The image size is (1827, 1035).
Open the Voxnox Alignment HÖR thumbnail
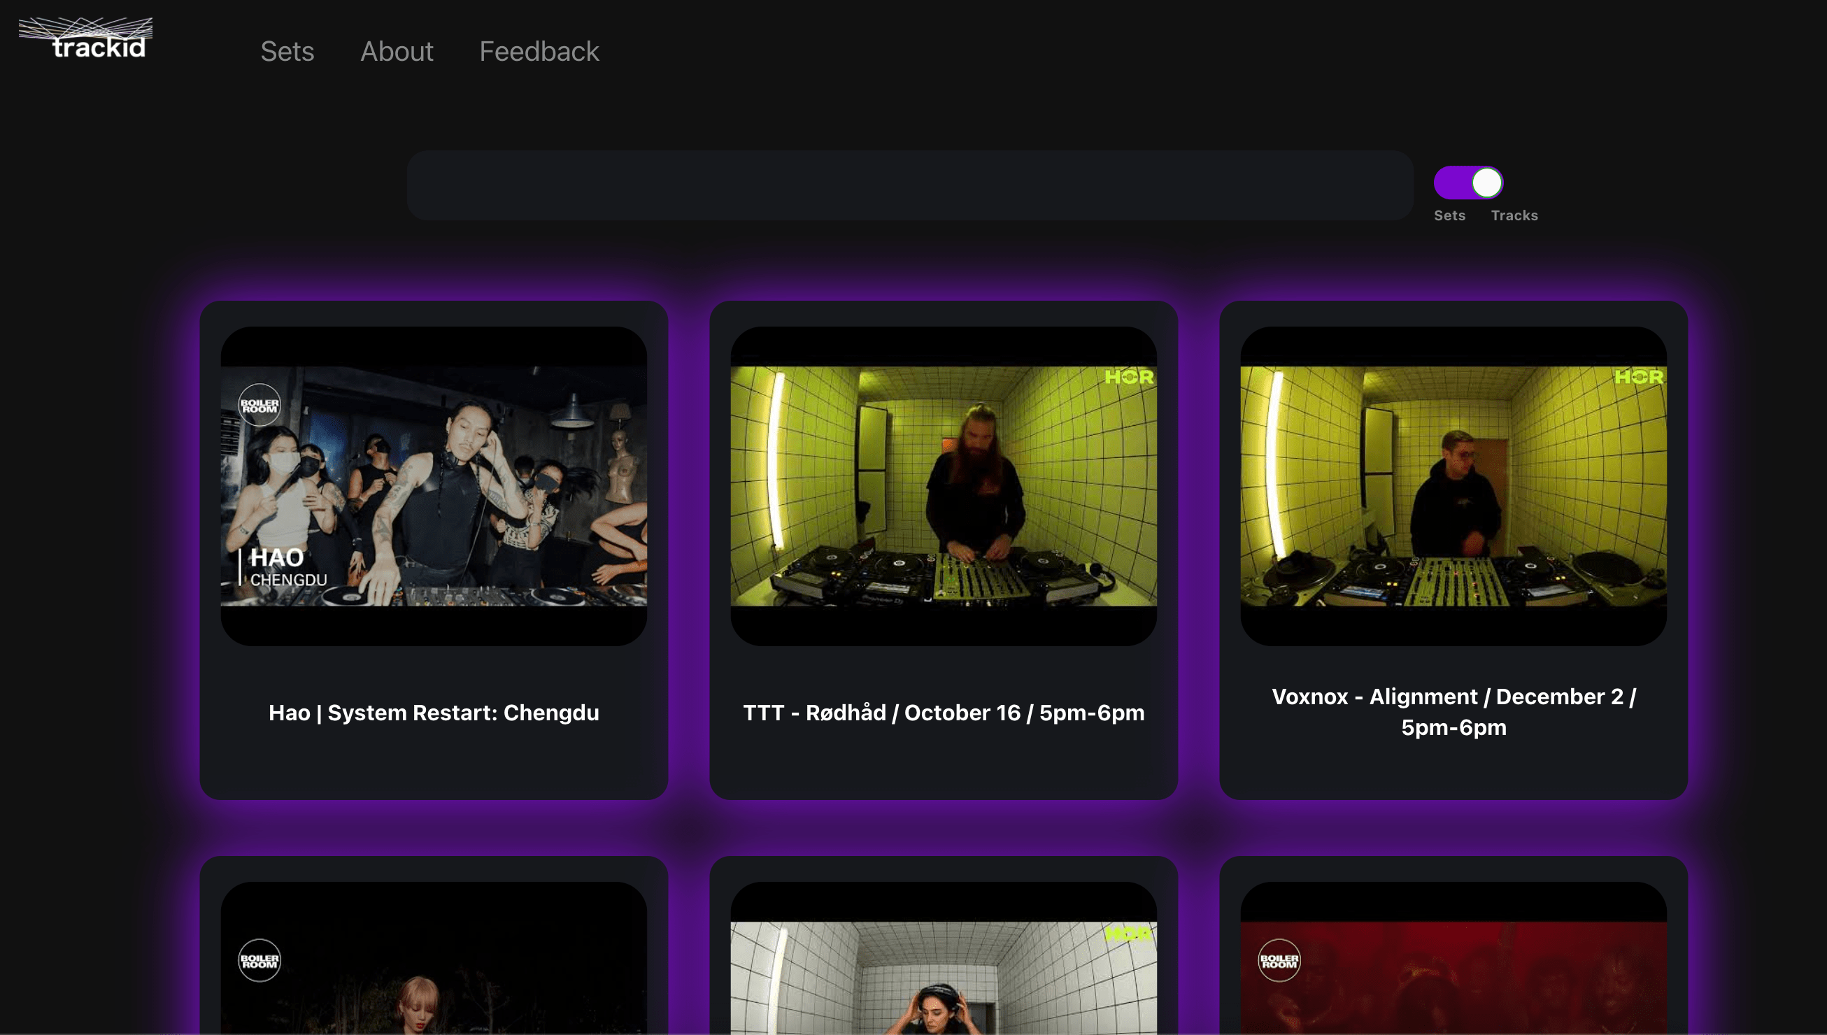1453,486
